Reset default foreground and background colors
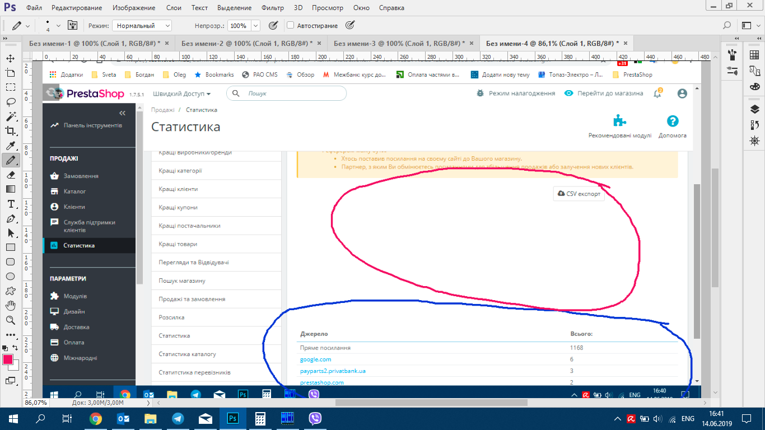The height and width of the screenshot is (430, 765). [5, 348]
